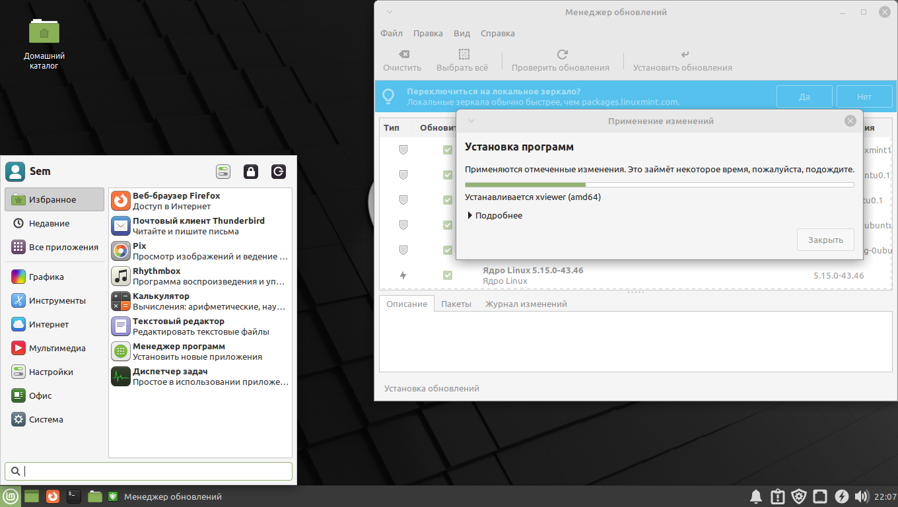The width and height of the screenshot is (898, 507).
Task: Launch Thunderbird mail client icon
Action: point(121,226)
